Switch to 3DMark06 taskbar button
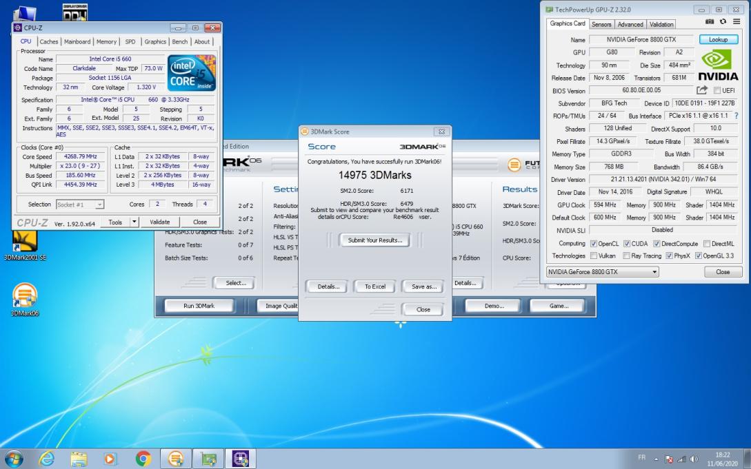 coord(176,459)
